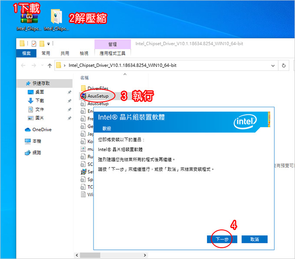This screenshot has width=295, height=259.
Task: Click the 'SC' file settings icon
Action: (x=83, y=164)
